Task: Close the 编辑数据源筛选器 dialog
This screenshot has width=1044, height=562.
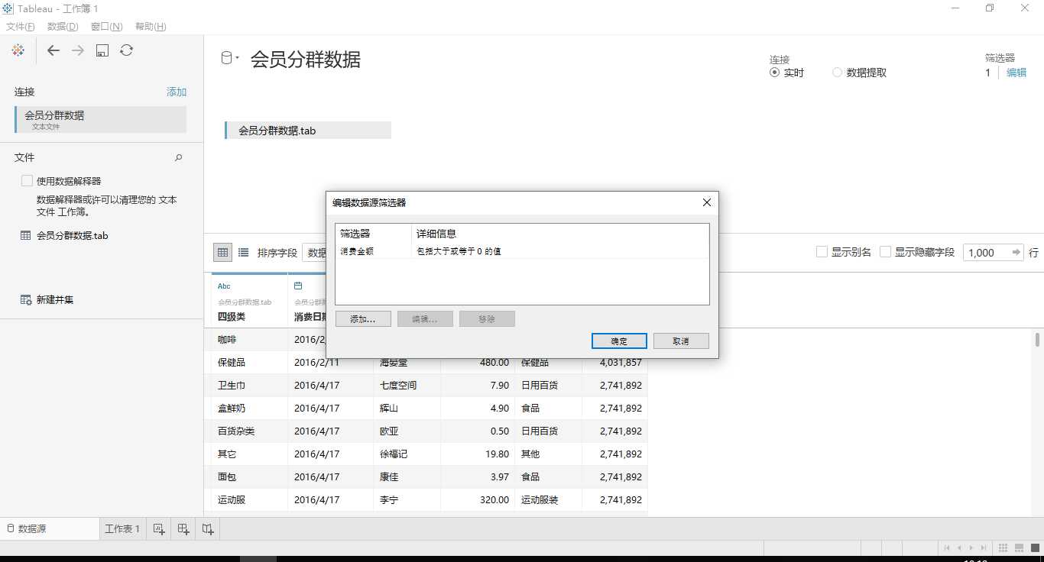Action: point(706,202)
